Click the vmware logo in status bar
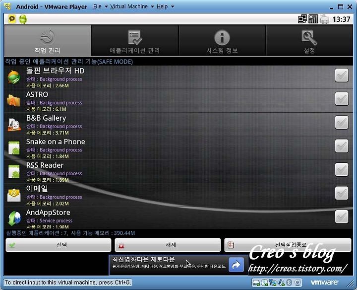357x290 pixels. pos(324,283)
